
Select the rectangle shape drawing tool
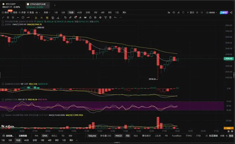click(x=23, y=18)
